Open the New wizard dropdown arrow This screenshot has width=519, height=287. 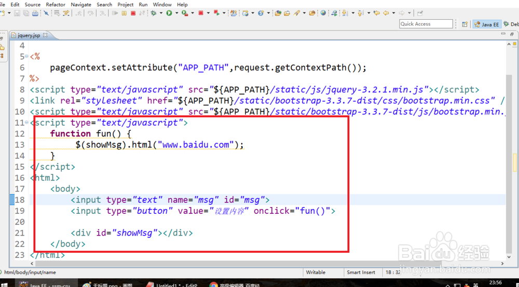click(x=9, y=13)
